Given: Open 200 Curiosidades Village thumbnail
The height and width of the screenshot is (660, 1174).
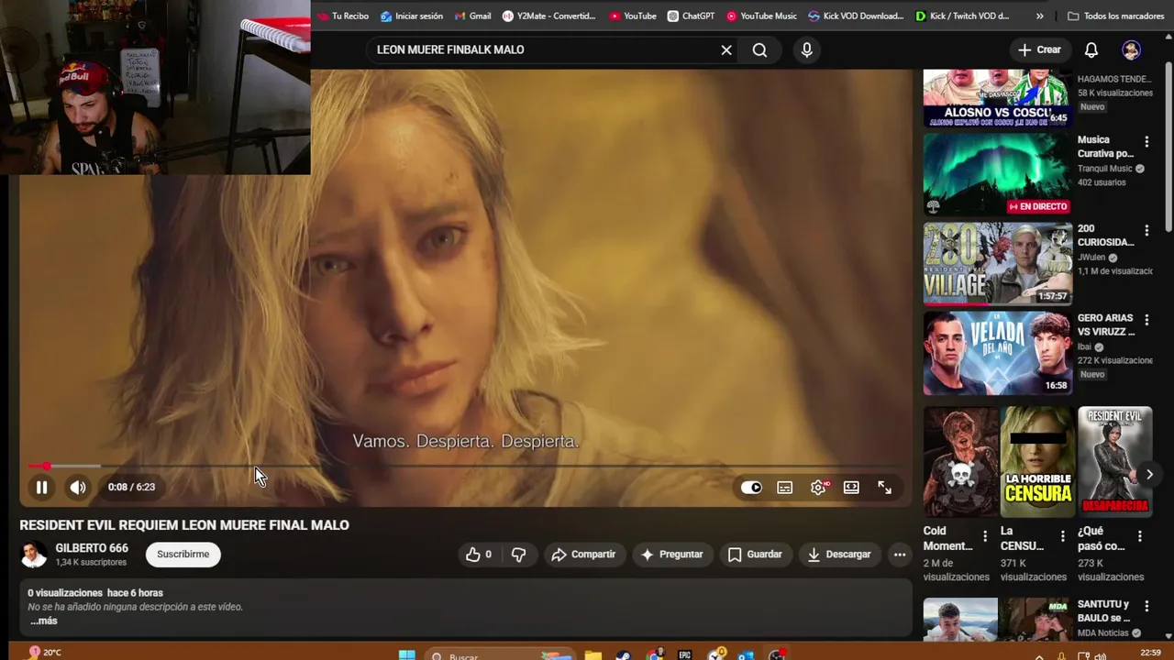Looking at the screenshot, I should [997, 263].
